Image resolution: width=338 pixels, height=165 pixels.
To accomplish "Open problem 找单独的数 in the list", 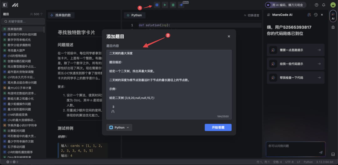I will (23, 29).
